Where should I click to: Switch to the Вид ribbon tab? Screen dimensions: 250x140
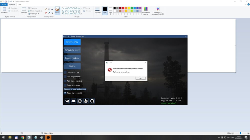[20, 4]
